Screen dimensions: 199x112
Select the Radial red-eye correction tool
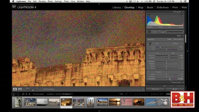coord(159,32)
